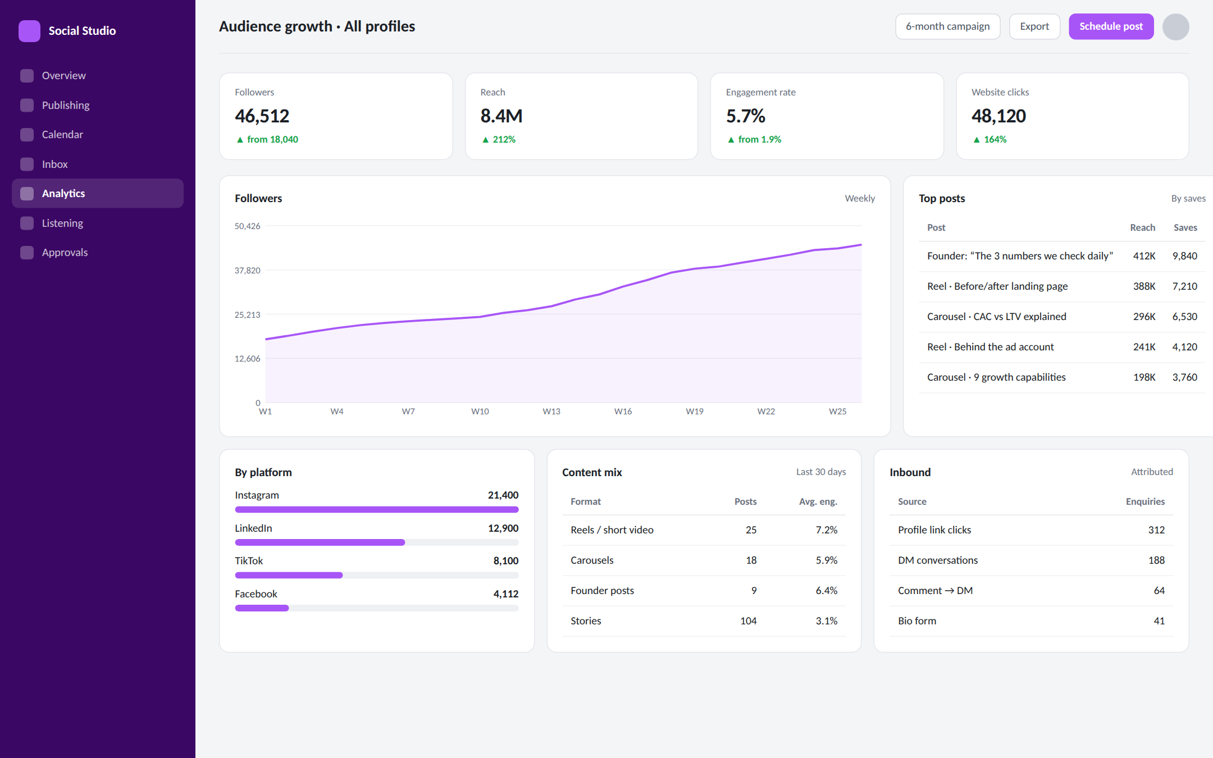Click the Followers summary card
Viewport: 1213px width, 758px height.
point(336,116)
